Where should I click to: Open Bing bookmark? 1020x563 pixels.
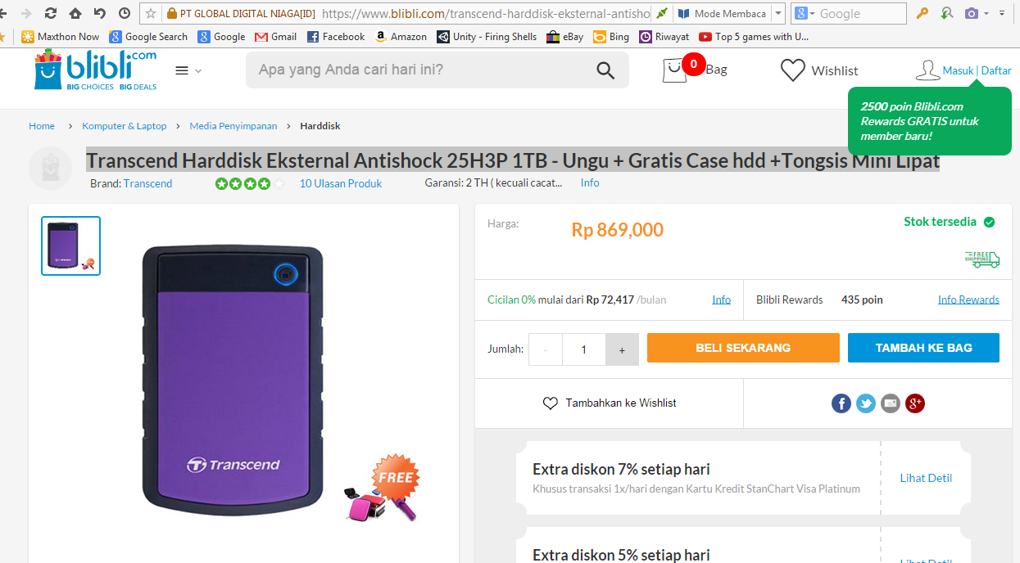point(611,37)
